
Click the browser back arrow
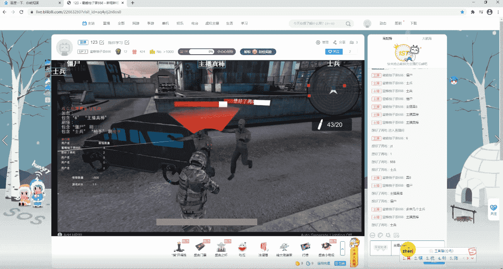click(x=5, y=12)
